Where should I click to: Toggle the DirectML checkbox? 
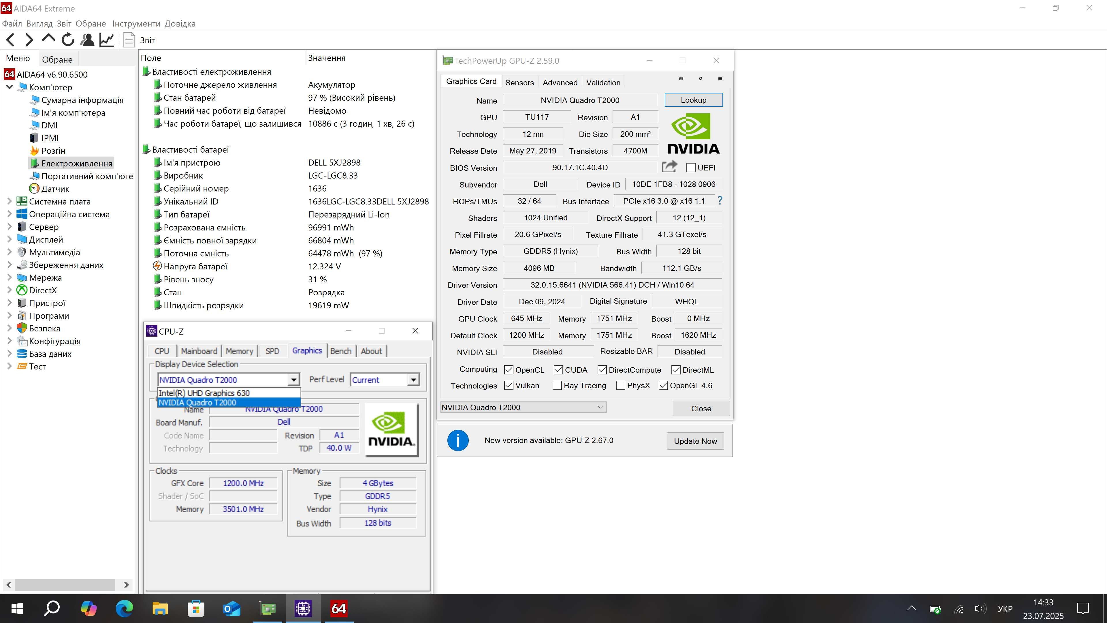point(676,370)
